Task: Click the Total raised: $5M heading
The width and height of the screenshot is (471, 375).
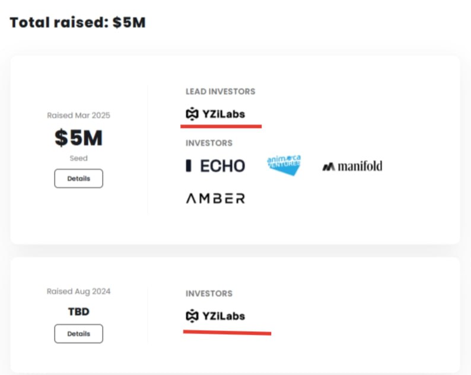Action: [x=78, y=23]
